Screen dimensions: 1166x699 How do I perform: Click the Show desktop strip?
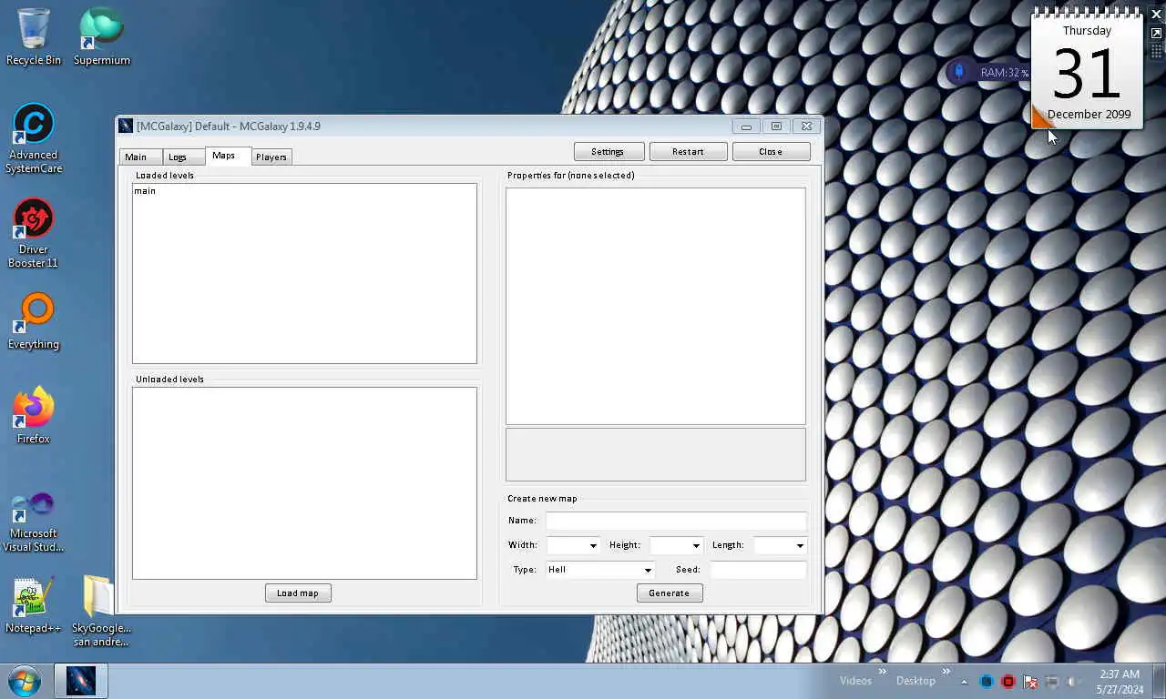pyautogui.click(x=1159, y=681)
